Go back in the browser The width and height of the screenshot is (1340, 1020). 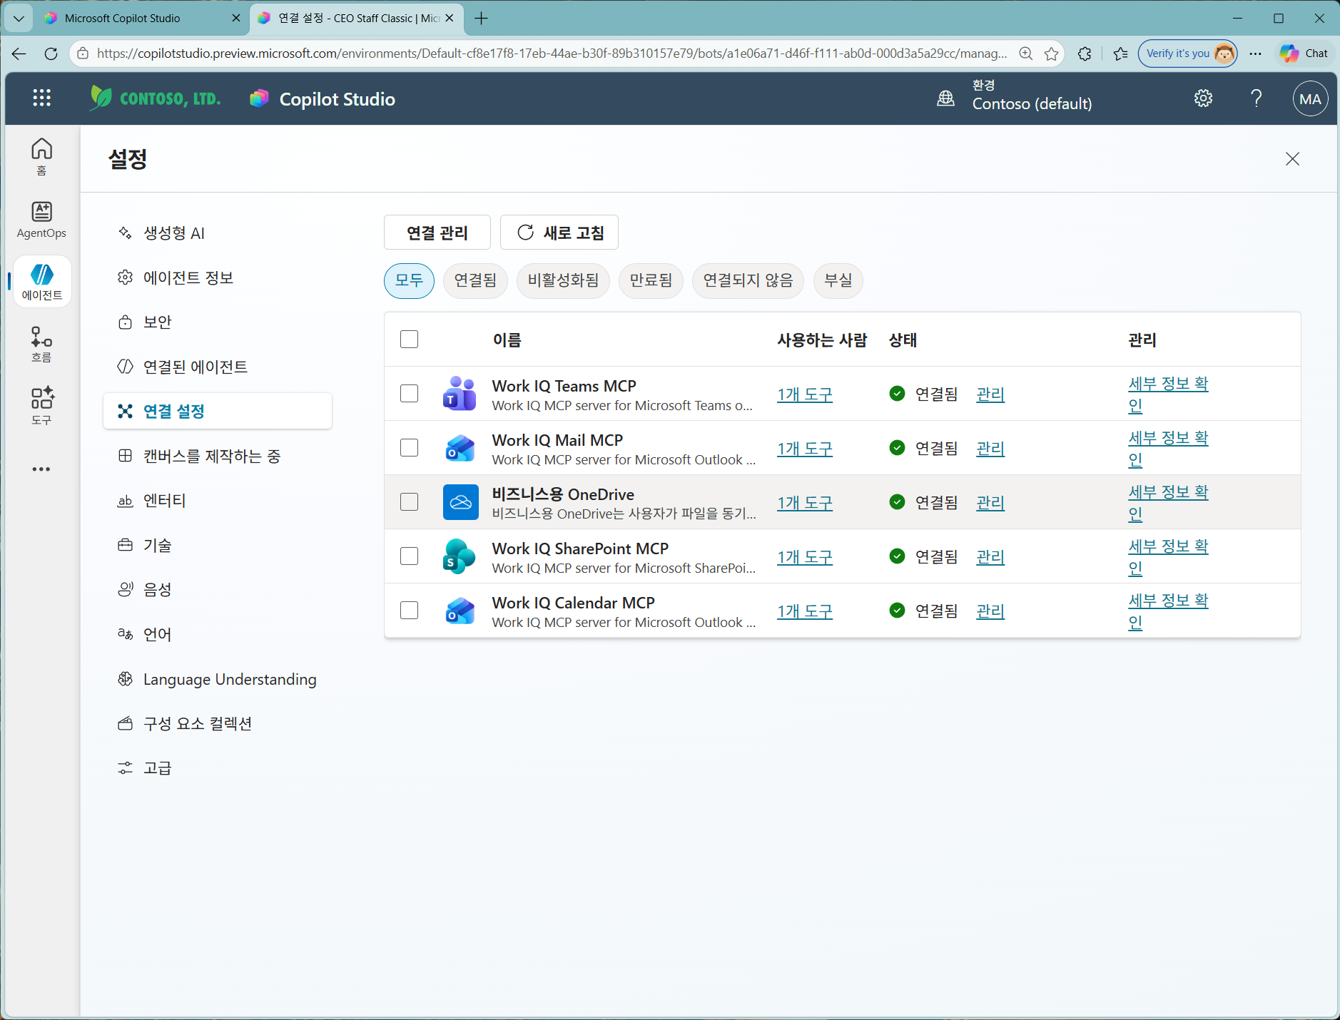(19, 53)
